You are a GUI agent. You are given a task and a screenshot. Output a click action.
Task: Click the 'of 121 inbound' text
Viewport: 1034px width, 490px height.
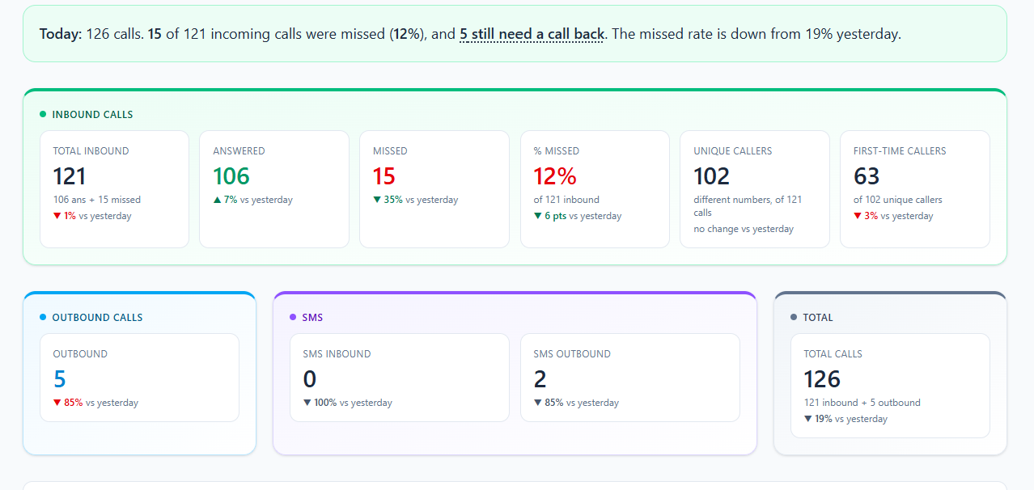click(x=566, y=200)
